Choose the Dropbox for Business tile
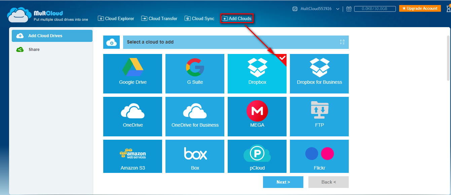The width and height of the screenshot is (451, 195). [x=319, y=74]
